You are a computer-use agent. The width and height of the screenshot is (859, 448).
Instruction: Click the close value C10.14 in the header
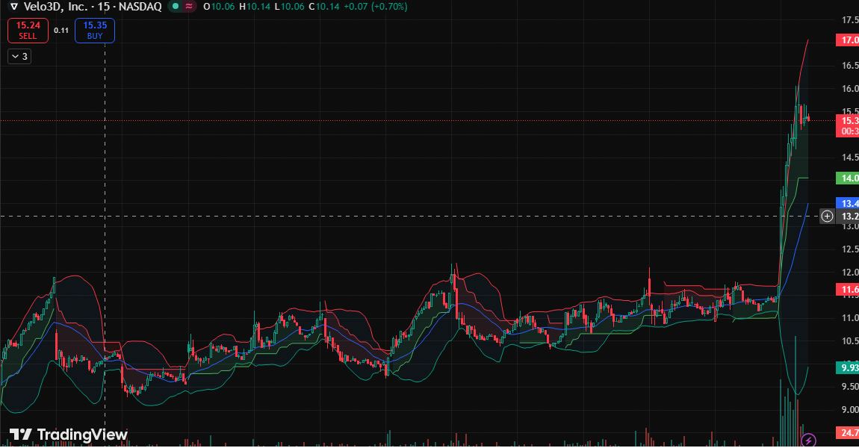click(x=323, y=7)
